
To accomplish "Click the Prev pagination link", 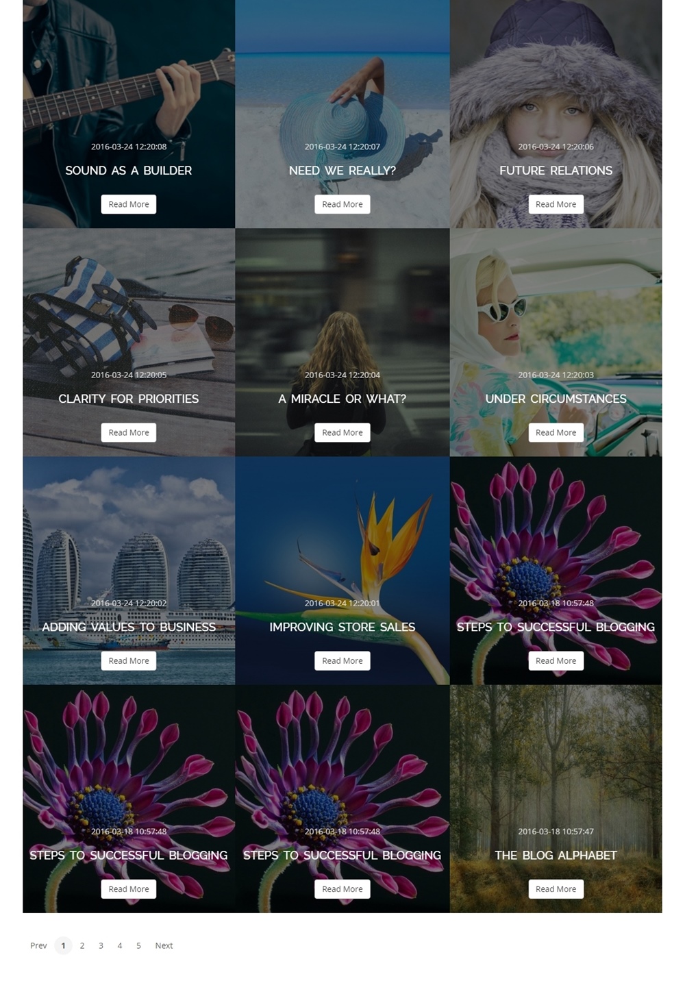I will pos(38,945).
